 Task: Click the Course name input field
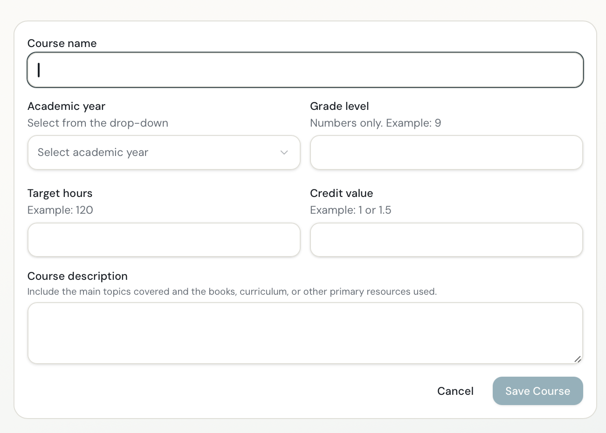305,70
